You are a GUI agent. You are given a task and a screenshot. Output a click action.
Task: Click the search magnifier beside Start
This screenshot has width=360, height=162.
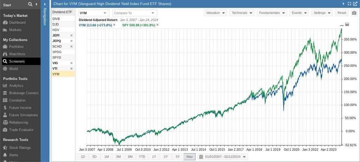(x=30, y=5)
